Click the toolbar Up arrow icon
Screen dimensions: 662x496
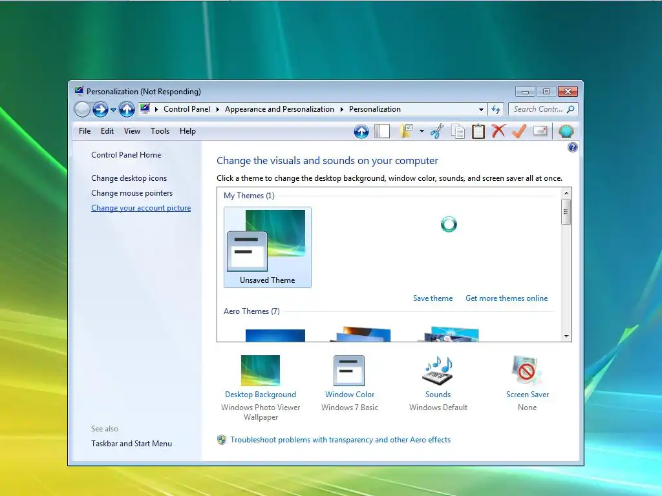[361, 131]
